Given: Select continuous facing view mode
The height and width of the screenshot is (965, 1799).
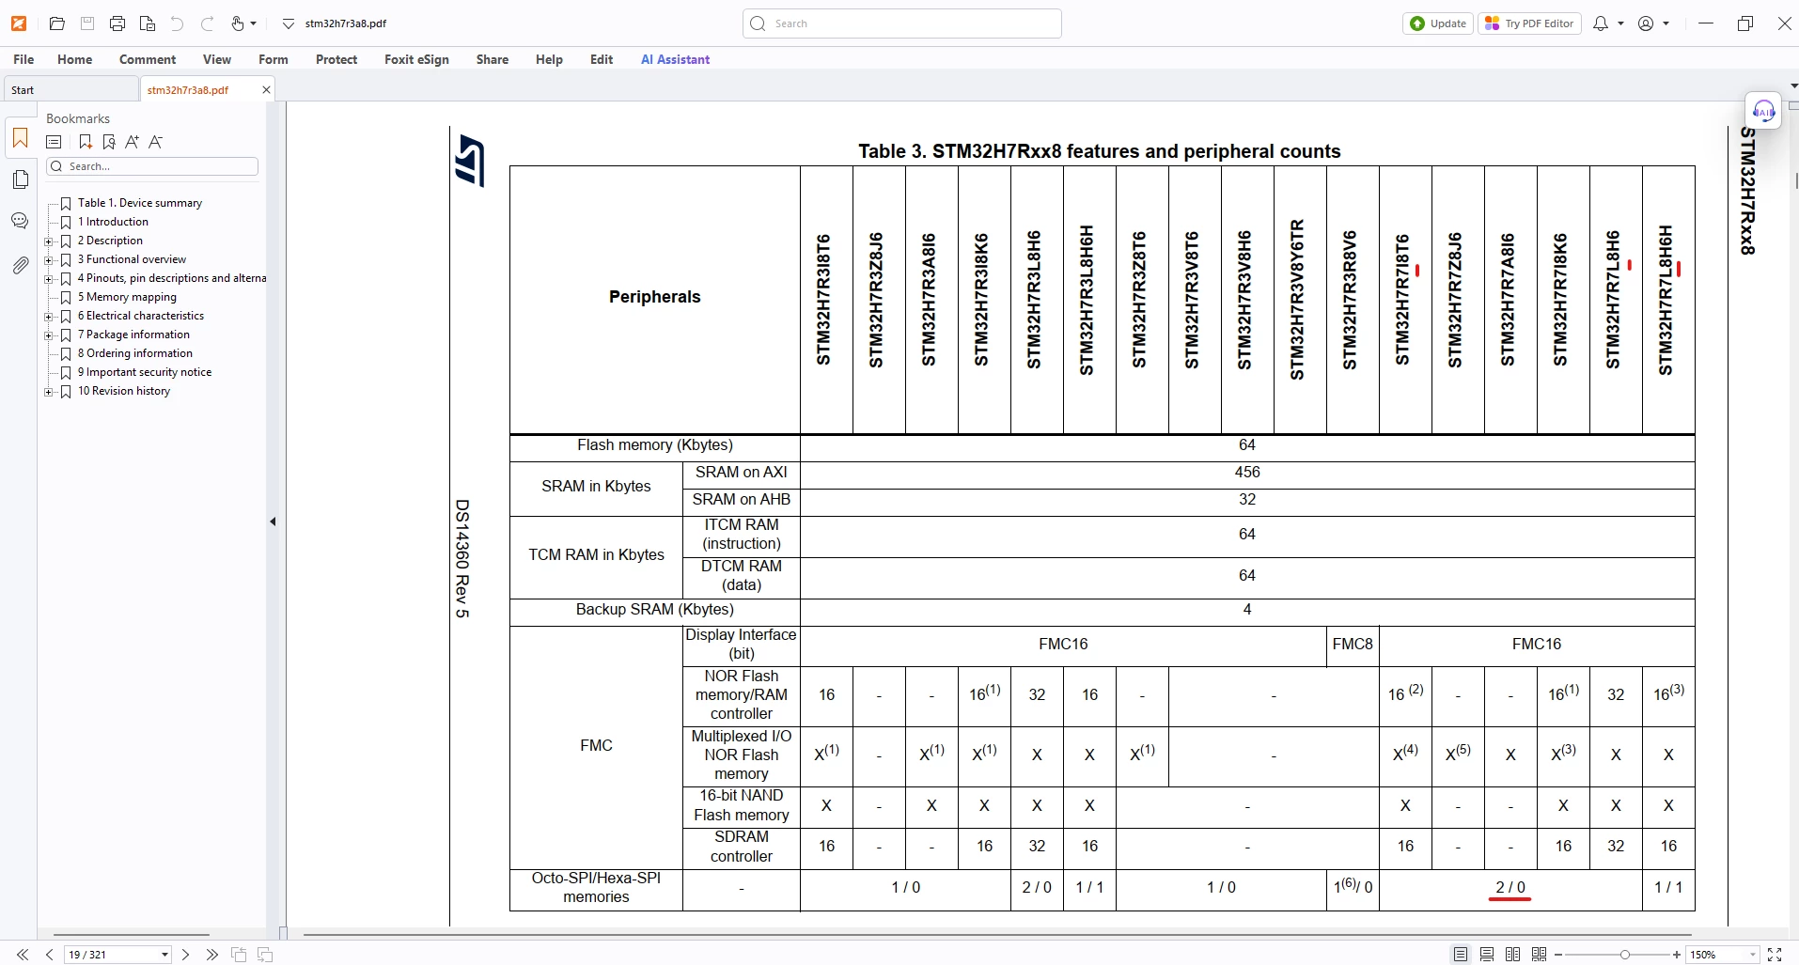Looking at the screenshot, I should tap(1539, 955).
